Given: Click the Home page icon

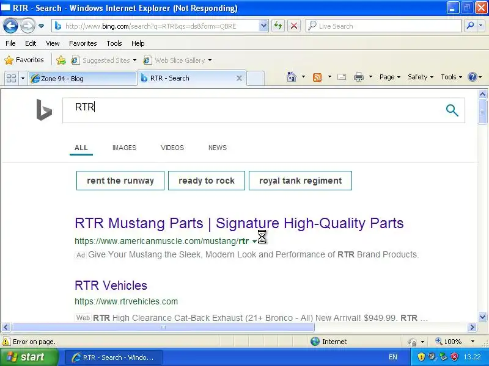Looking at the screenshot, I should pos(292,77).
